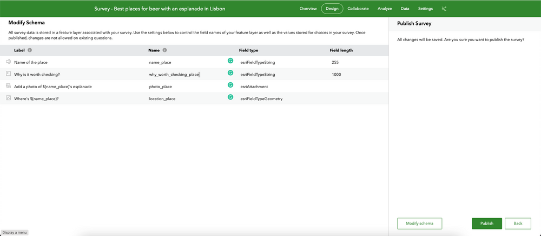The width and height of the screenshot is (541, 236).
Task: Click the image question icon beside Add a photo
Action: [8, 86]
